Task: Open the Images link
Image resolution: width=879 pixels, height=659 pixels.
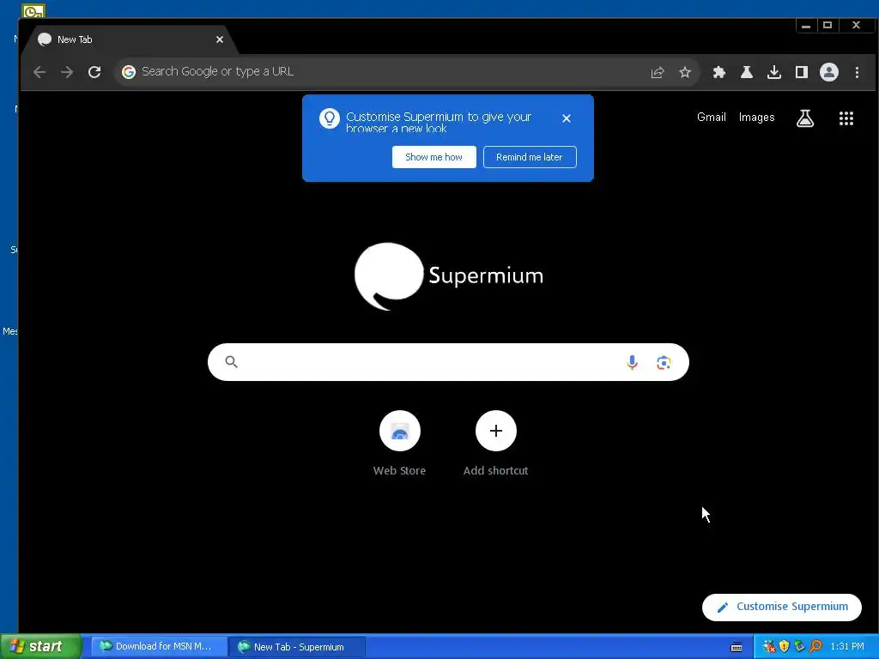Action: pyautogui.click(x=756, y=117)
